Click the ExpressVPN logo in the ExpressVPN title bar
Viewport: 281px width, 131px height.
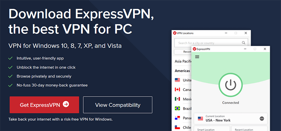coord(195,49)
